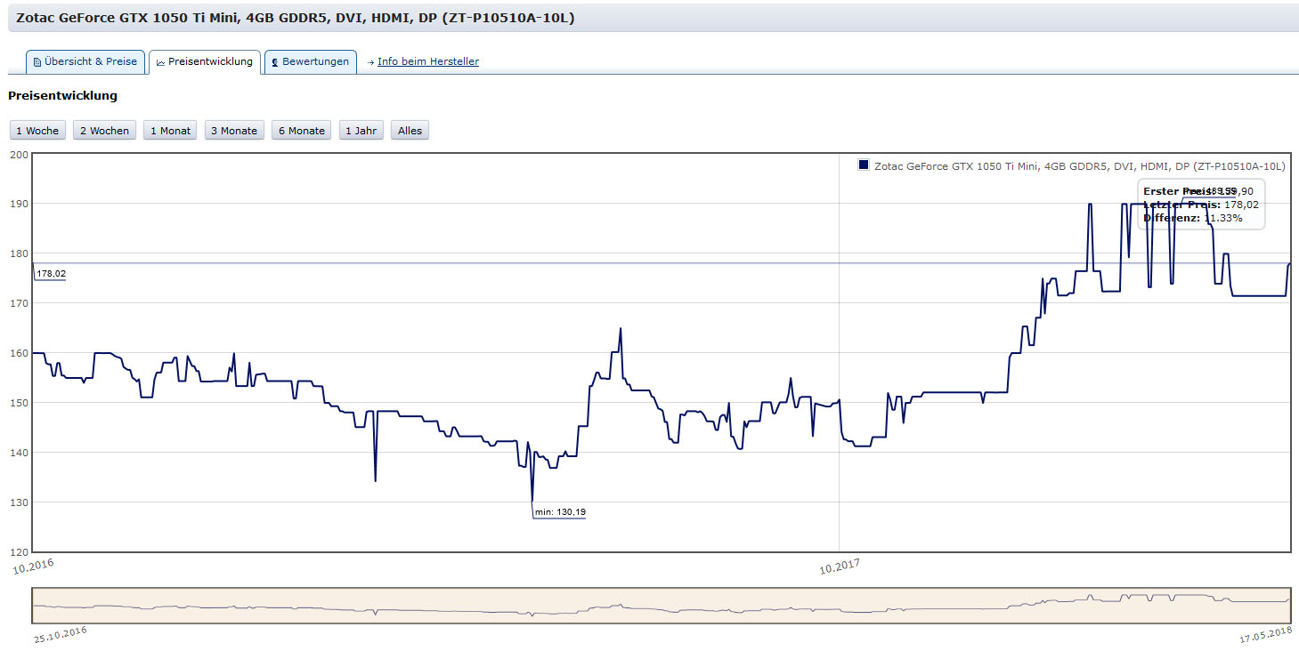Viewport: 1299px width, 651px height.
Task: Open the Übersicht & Preise tab
Action: pos(85,61)
